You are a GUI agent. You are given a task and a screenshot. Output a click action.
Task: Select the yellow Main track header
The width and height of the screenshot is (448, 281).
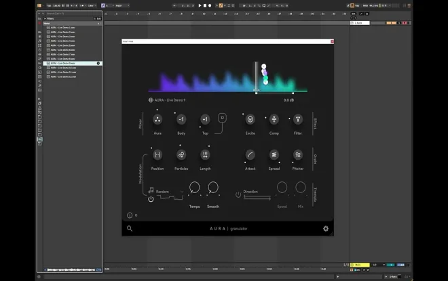click(x=361, y=265)
